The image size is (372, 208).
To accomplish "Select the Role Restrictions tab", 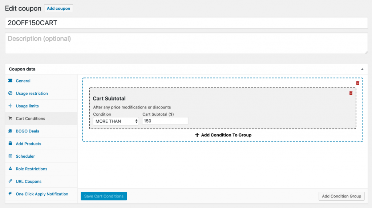I will (31, 169).
